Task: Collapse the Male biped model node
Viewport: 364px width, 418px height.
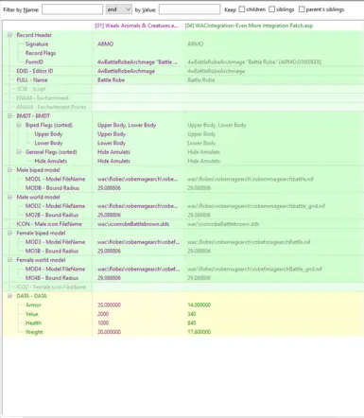Action: [x=9, y=170]
